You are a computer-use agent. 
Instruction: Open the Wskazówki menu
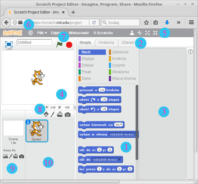pos(79,33)
